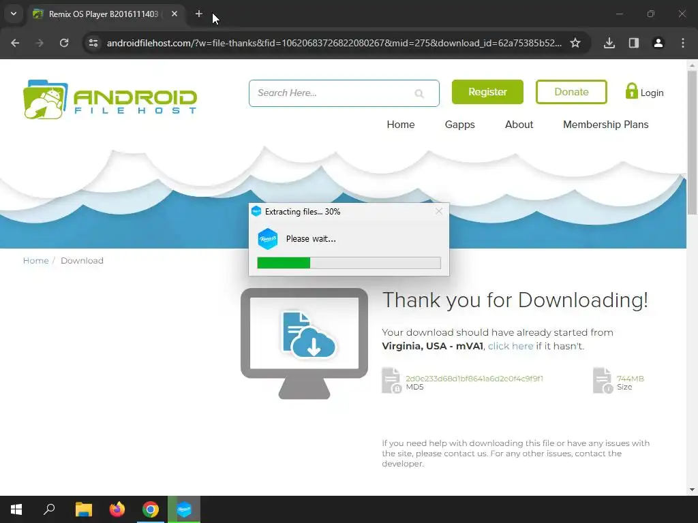
Task: Open the Gapps navigation menu item
Action: [460, 125]
